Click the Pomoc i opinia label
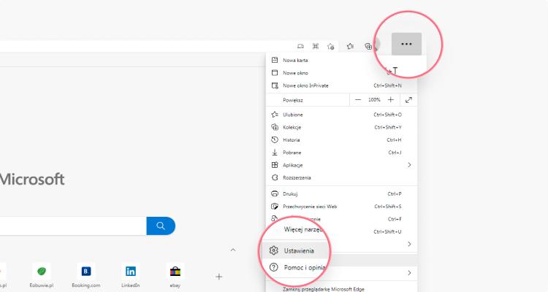The width and height of the screenshot is (548, 292). 305,268
